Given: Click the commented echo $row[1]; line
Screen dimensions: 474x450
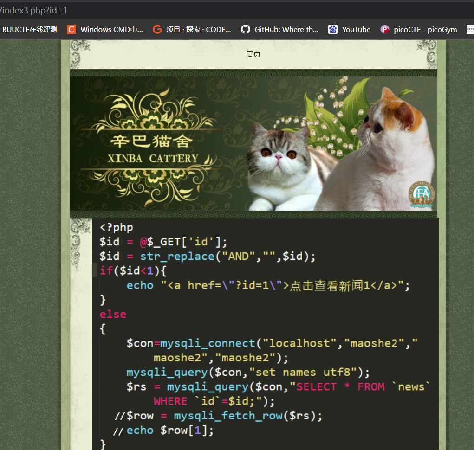Looking at the screenshot, I should 163,430.
